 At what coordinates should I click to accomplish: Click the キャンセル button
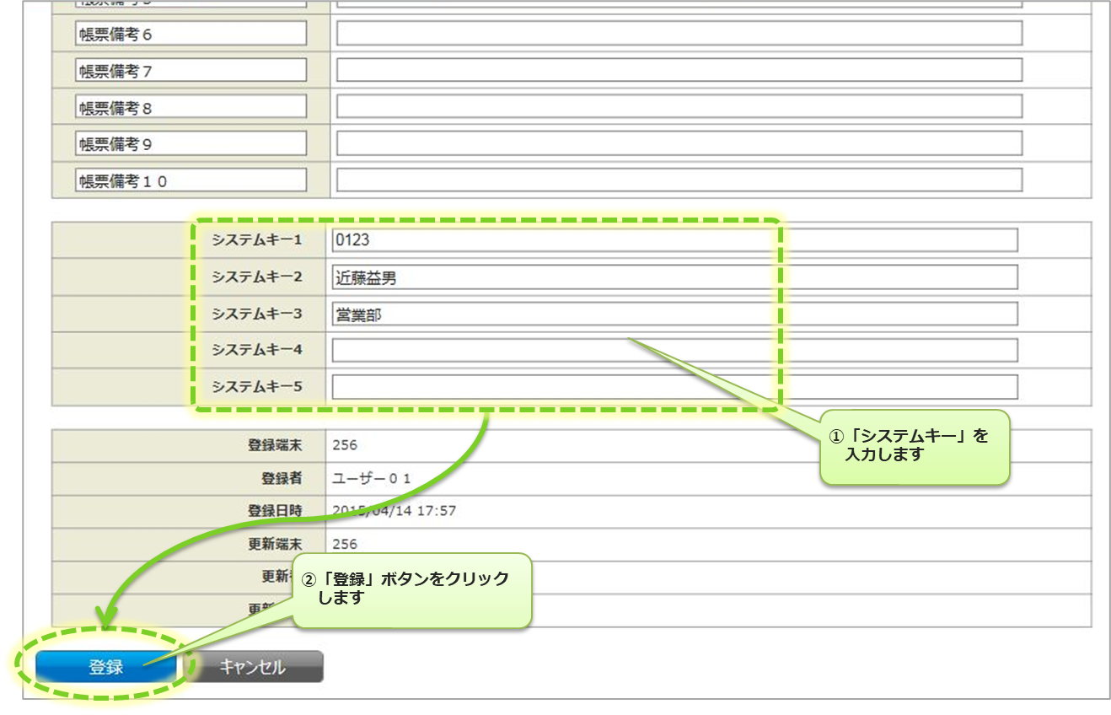coord(252,667)
